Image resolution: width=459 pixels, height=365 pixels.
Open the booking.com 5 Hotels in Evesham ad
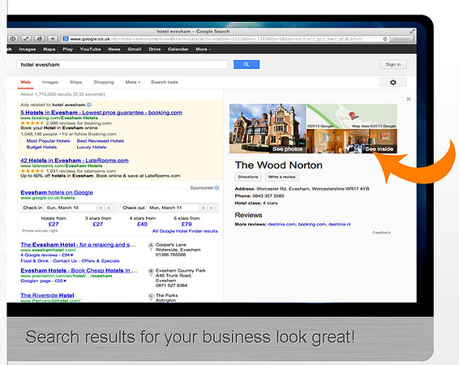pos(101,113)
